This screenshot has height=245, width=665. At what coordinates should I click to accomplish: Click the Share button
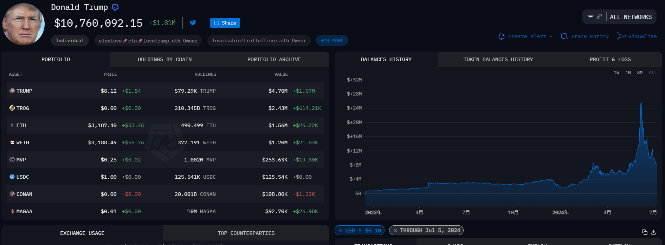pyautogui.click(x=225, y=23)
